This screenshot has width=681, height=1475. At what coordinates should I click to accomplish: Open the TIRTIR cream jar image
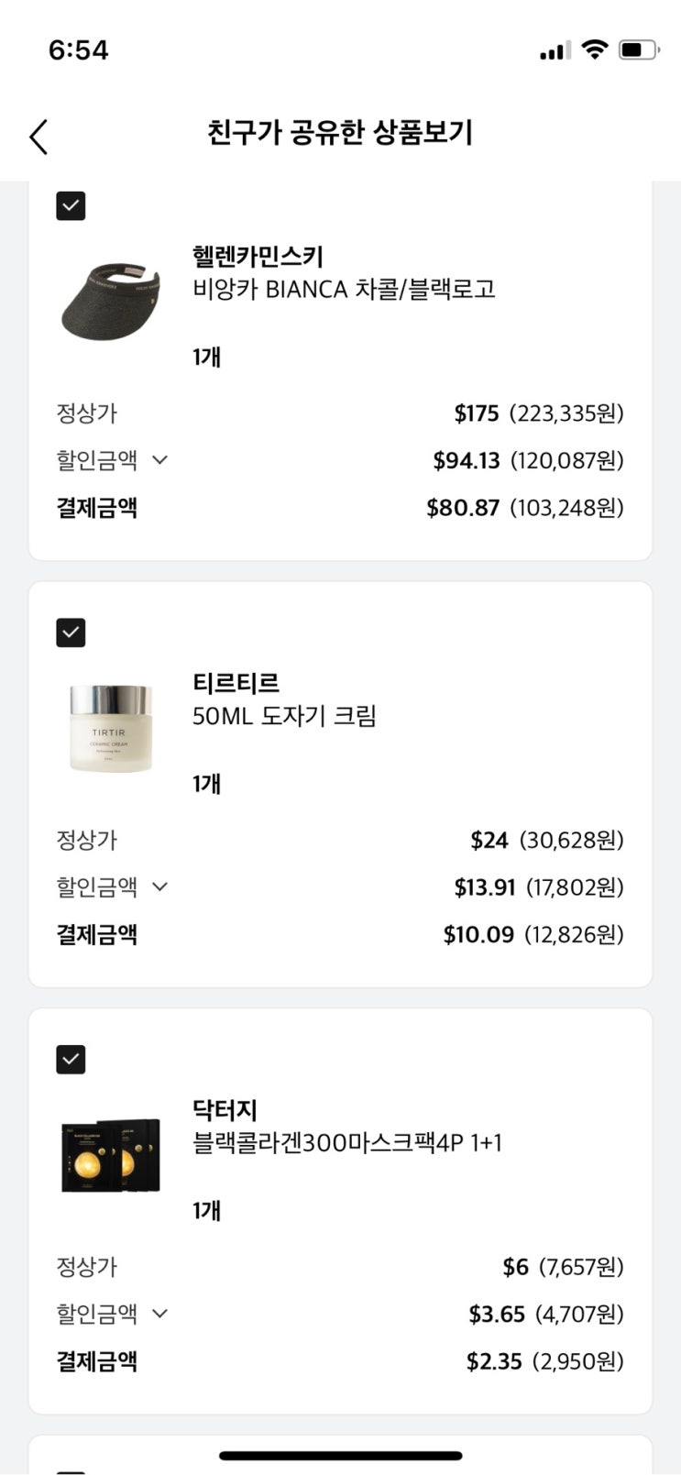[x=111, y=728]
